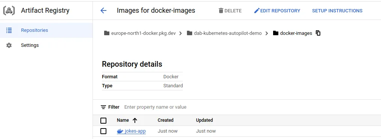
Task: Navigate to europe-north1-docker.pkg.dev breadcrumb
Action: [143, 33]
